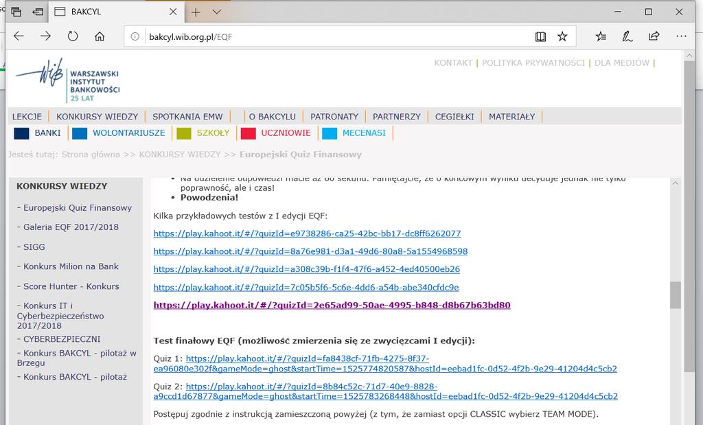Open Konkurs IT i Cyberbezpieczeństwo 2017/2018
Viewport: 703px width, 425px height.
coord(60,316)
